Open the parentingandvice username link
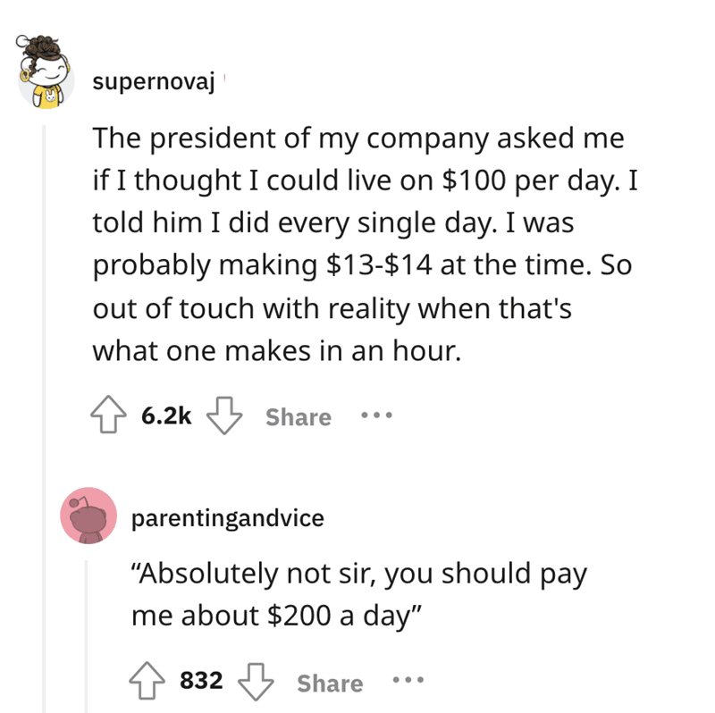The width and height of the screenshot is (715, 713). [227, 518]
